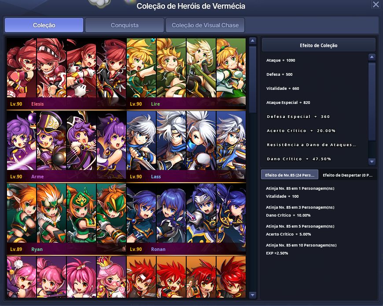Click the hero list scrollbar handle
383x306 pixels.
tap(253, 79)
